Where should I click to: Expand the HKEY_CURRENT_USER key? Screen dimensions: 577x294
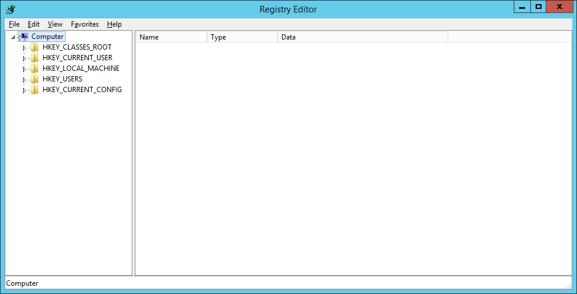24,58
